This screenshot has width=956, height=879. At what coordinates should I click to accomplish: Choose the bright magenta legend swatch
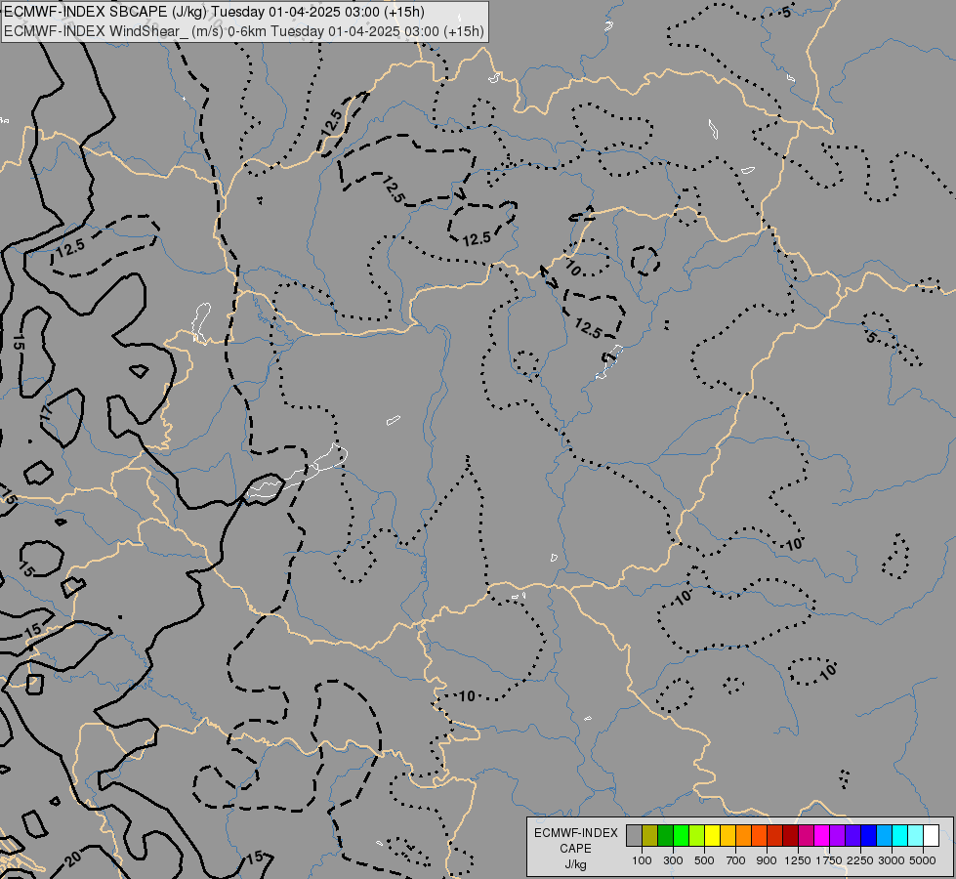coord(822,836)
